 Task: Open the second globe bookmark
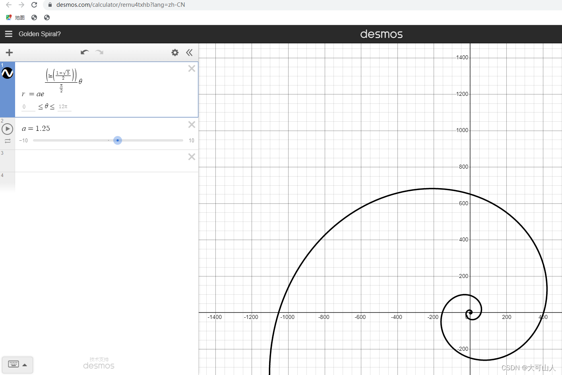tap(47, 17)
